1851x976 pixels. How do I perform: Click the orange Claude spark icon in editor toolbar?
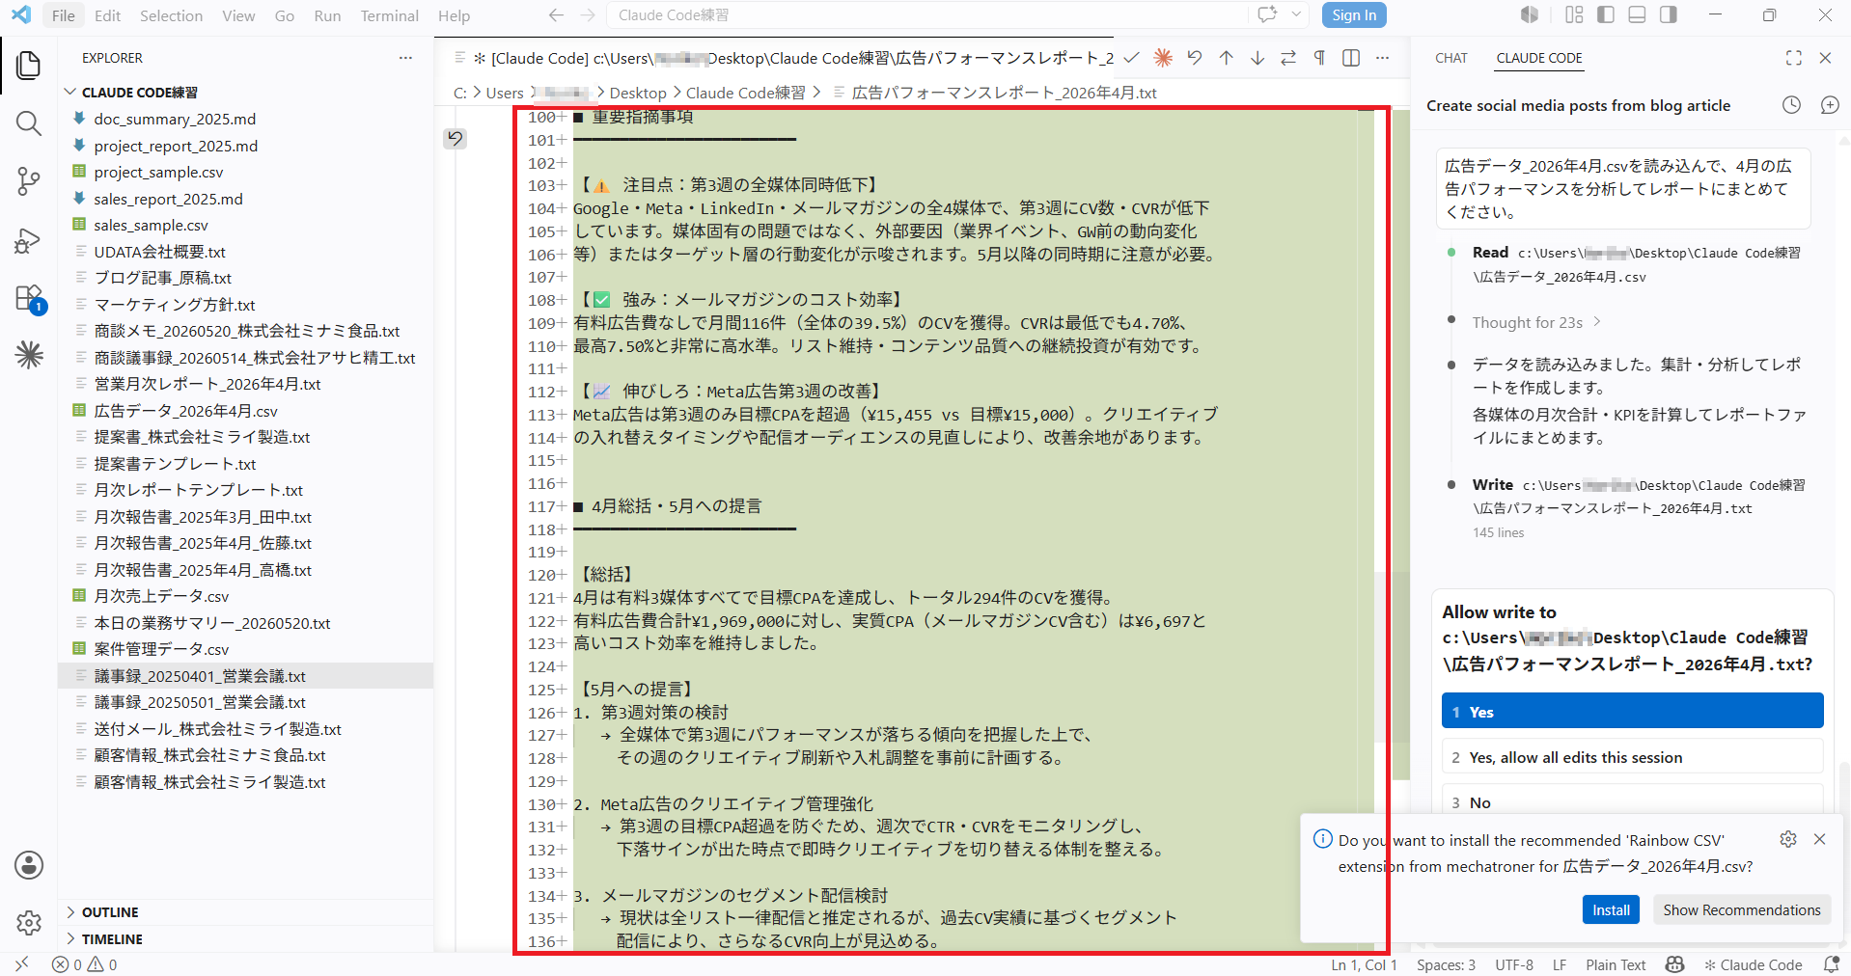click(x=1163, y=58)
